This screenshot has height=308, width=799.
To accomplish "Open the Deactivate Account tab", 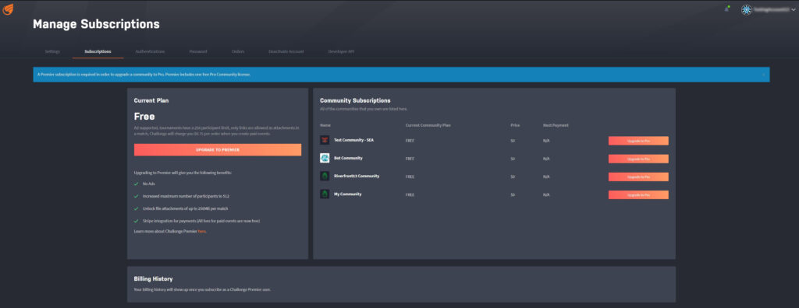I will coord(286,52).
